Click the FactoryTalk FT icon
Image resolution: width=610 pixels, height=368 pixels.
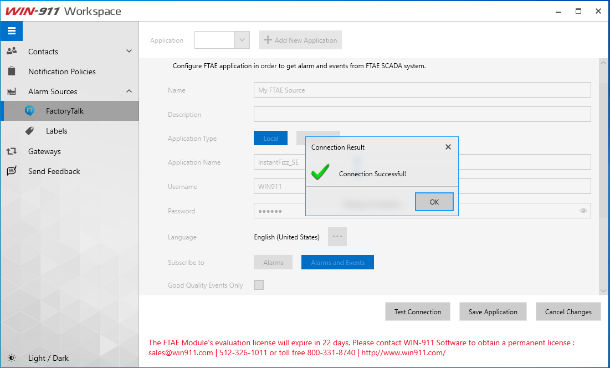[x=29, y=111]
